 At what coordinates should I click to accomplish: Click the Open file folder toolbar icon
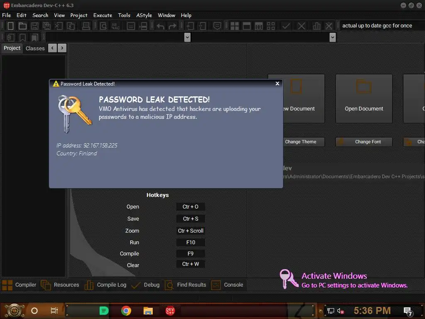coord(22,26)
